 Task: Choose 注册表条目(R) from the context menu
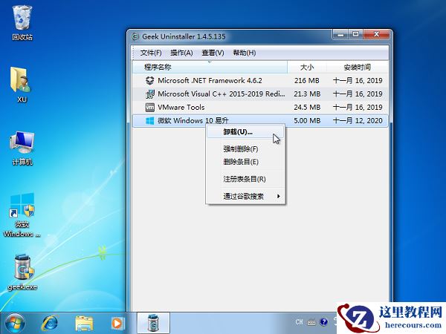(x=245, y=179)
